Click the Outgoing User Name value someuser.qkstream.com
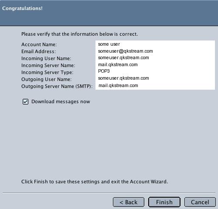Image resolution: width=218 pixels, height=209 pixels. [123, 78]
